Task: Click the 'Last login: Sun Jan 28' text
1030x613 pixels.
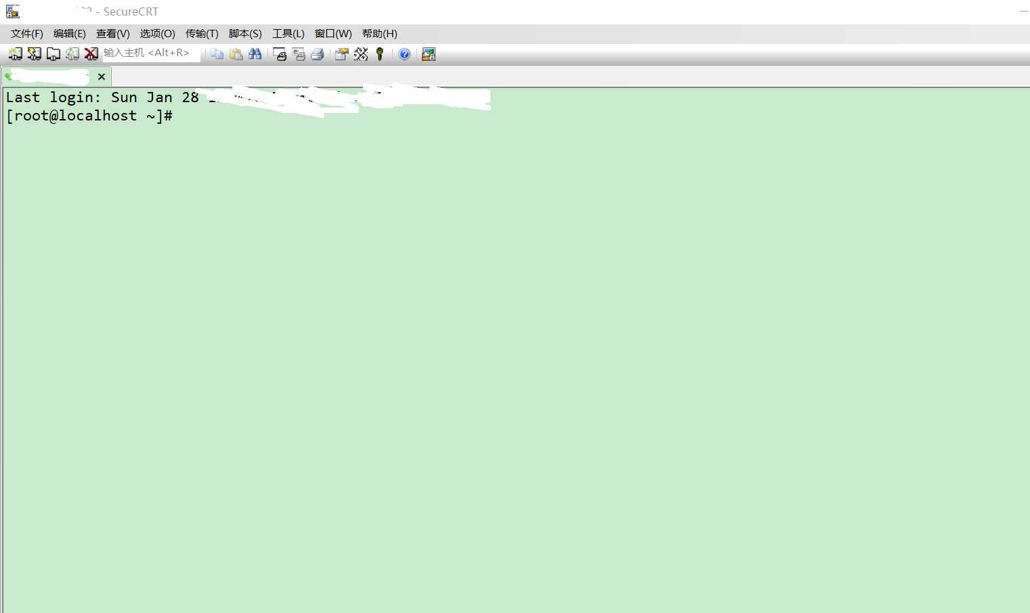Action: pyautogui.click(x=102, y=97)
